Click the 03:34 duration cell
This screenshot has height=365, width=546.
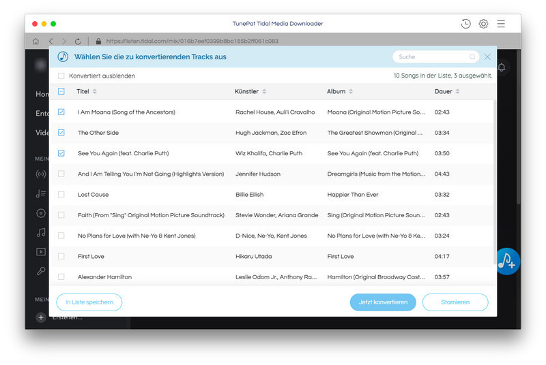click(x=442, y=133)
